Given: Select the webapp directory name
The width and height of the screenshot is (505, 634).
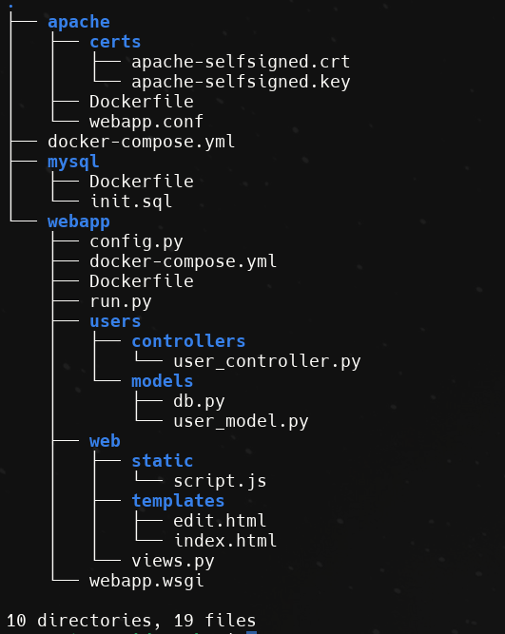Looking at the screenshot, I should click(x=79, y=222).
